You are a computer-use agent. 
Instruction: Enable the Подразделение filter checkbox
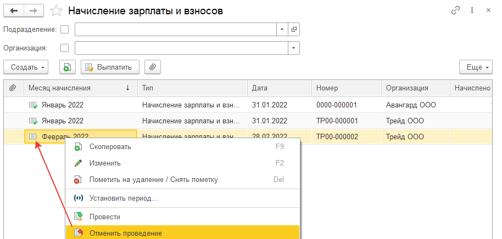click(x=65, y=30)
